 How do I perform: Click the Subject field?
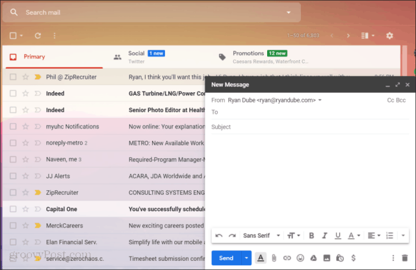310,127
